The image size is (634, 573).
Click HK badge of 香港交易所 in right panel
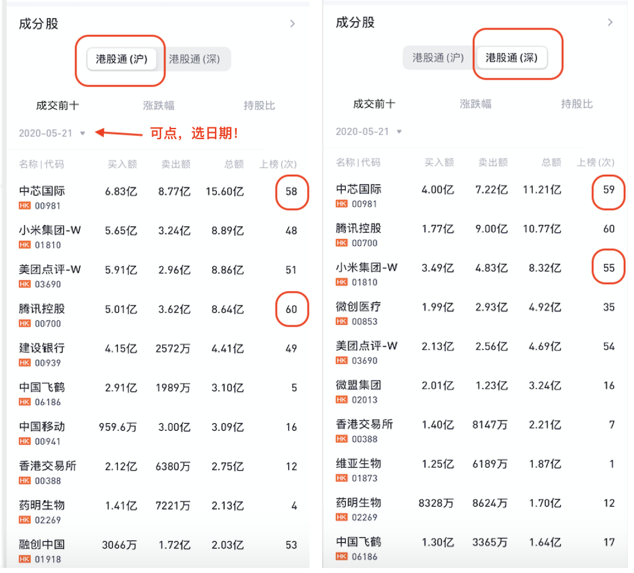click(341, 439)
